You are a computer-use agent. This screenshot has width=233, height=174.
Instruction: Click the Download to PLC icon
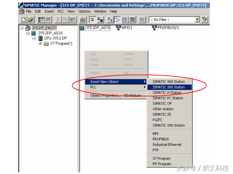coord(83,19)
